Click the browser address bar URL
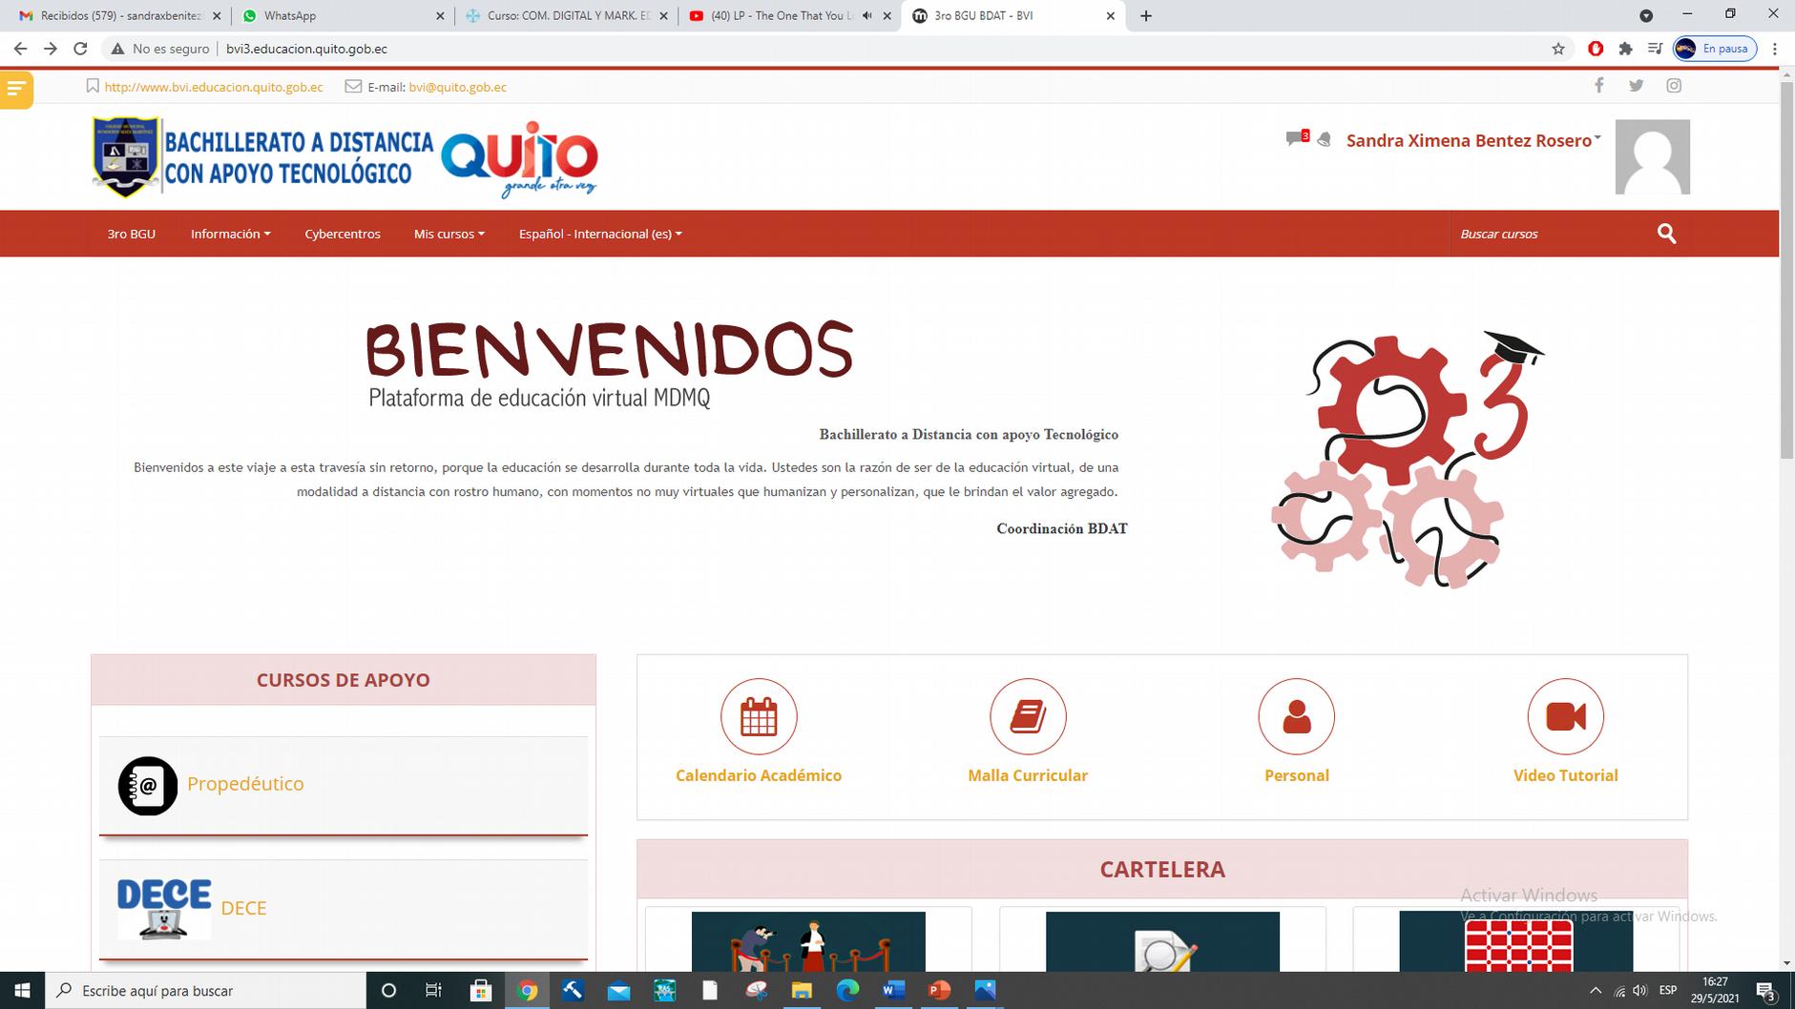Viewport: 1795px width, 1009px height. [306, 49]
